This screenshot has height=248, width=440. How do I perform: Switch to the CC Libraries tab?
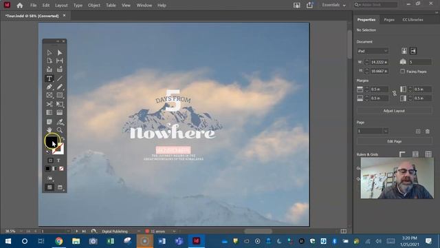click(412, 20)
